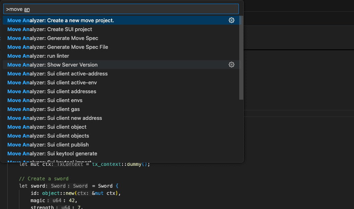Viewport: 354px width, 209px height.
Task: Choose 'Sui keytool generate' command
Action: tap(121, 154)
